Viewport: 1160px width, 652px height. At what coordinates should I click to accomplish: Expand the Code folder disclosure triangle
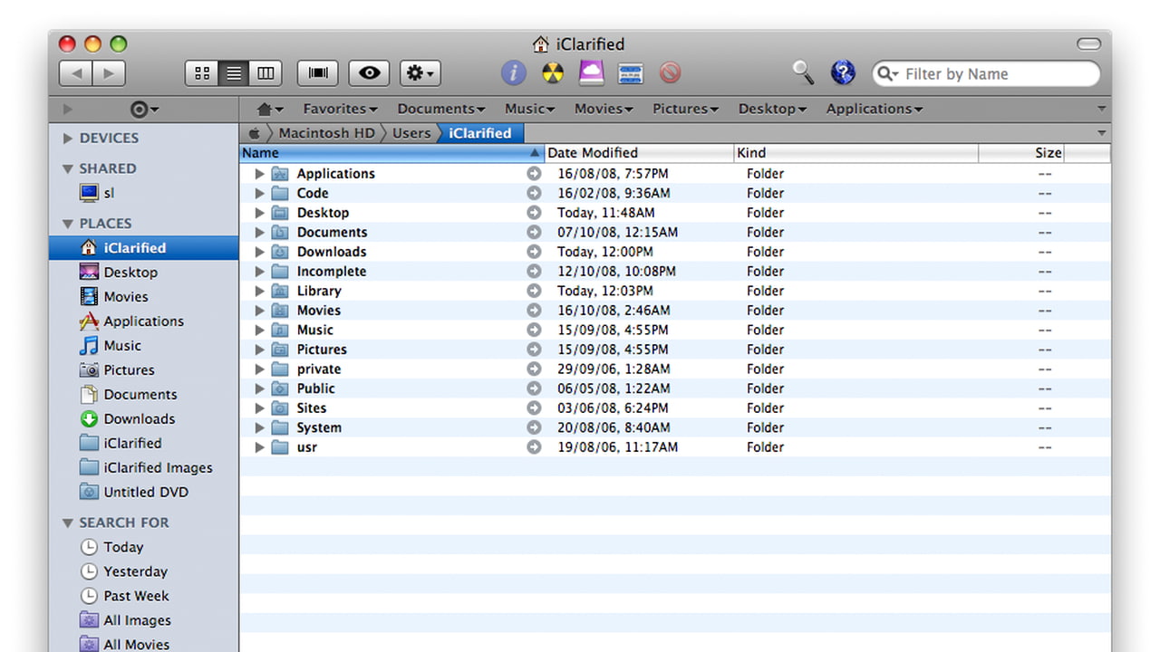(259, 194)
